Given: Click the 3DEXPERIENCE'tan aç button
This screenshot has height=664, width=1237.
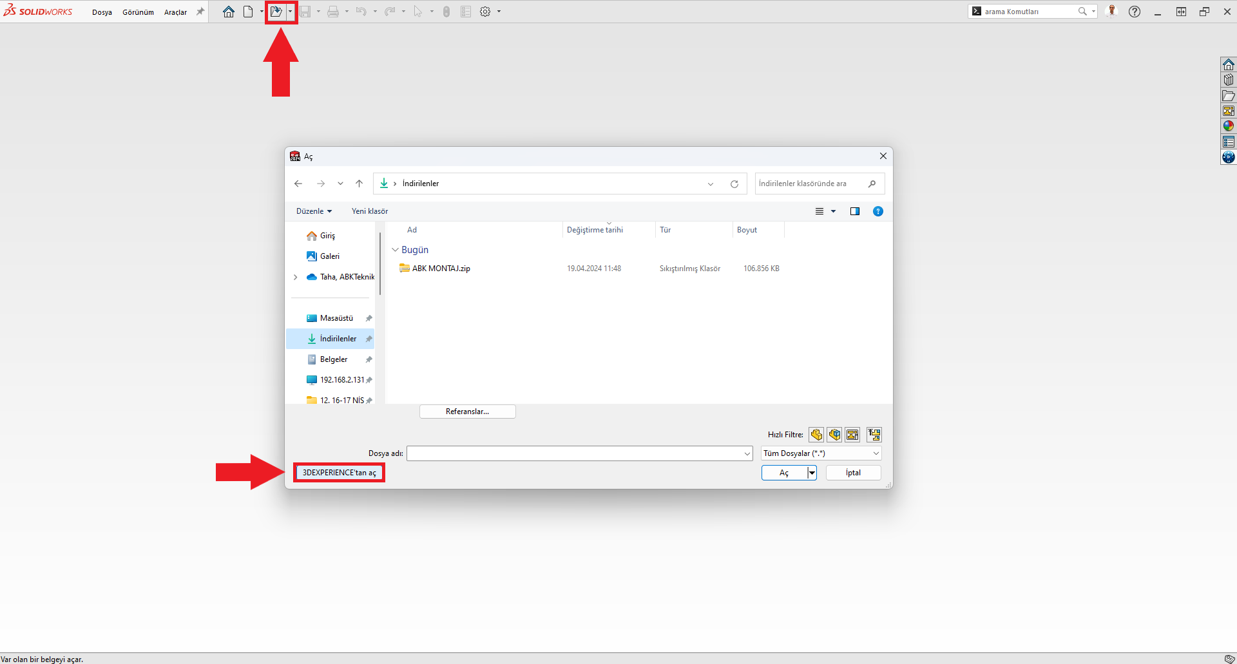Looking at the screenshot, I should tap(339, 473).
